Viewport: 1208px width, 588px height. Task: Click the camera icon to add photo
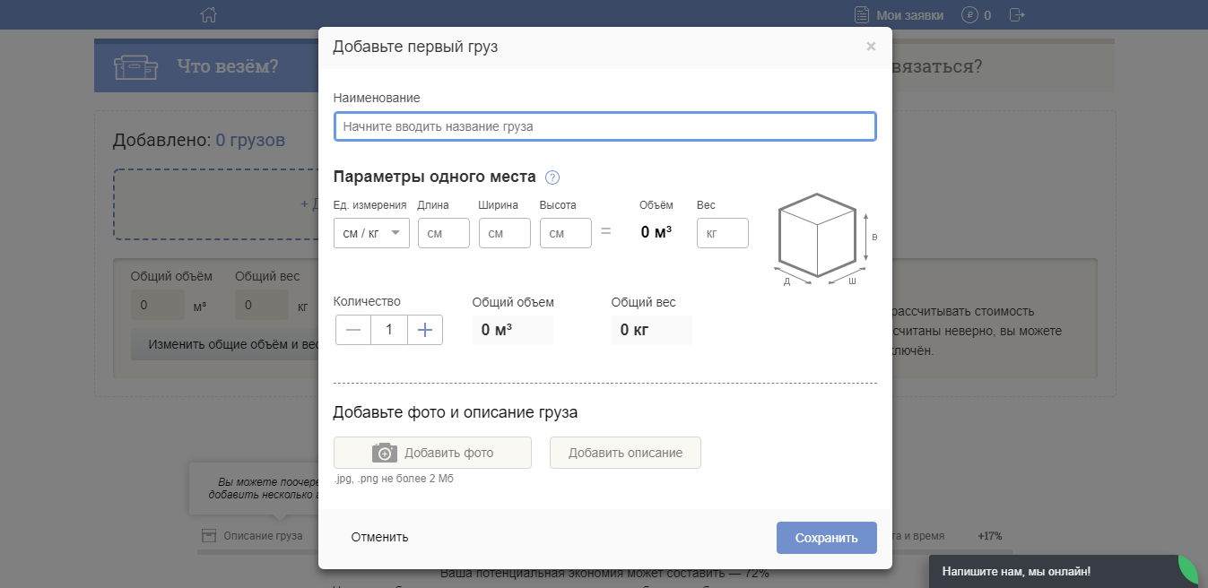point(384,453)
